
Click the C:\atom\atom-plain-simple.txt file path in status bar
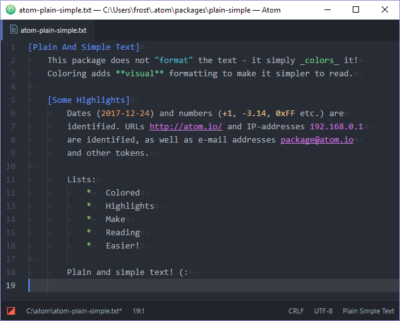tap(74, 311)
